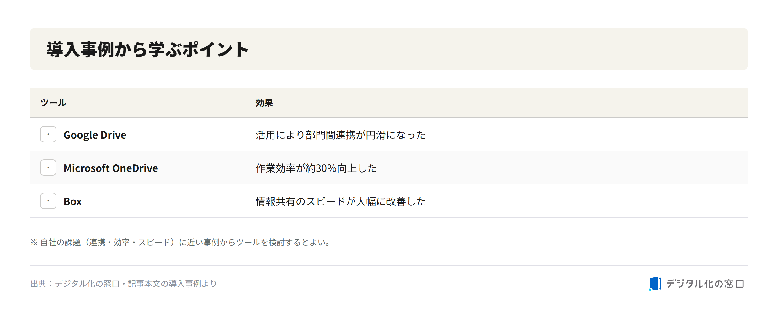Select the Google Drive tool name
Viewport: 778px width, 320px height.
[95, 135]
